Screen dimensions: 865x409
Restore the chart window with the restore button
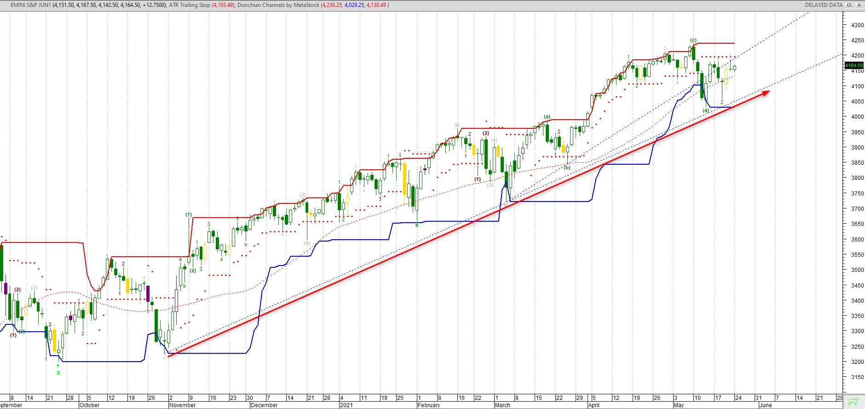coord(849,5)
